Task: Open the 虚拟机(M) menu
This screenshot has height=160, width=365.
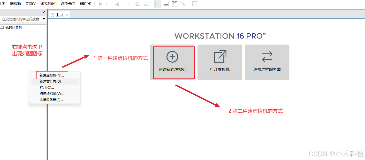Action: point(49,4)
